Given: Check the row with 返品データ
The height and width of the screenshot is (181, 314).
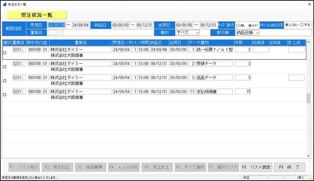Looking at the screenshot, I should click(x=4, y=81).
